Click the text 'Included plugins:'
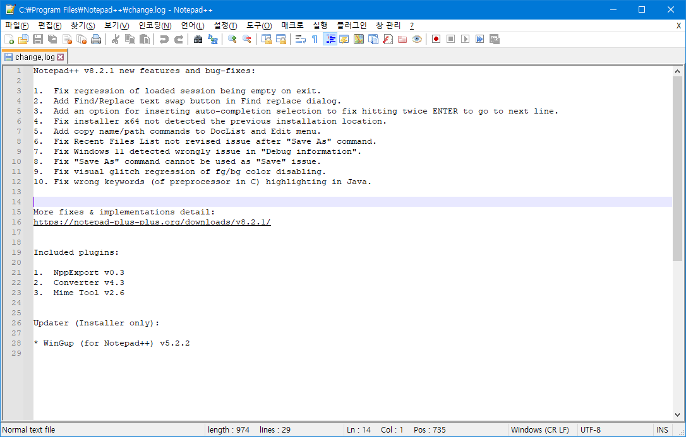 pyautogui.click(x=76, y=252)
